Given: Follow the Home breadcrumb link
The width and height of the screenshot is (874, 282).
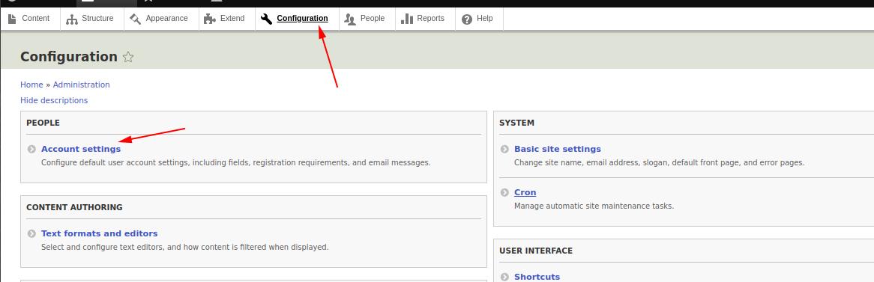Looking at the screenshot, I should 31,85.
